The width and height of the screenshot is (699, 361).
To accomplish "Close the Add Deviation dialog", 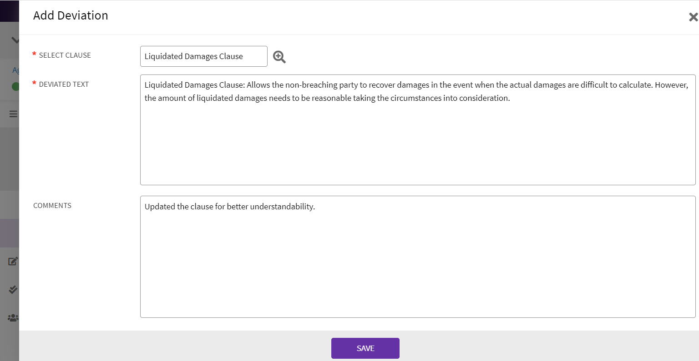I will pyautogui.click(x=693, y=17).
